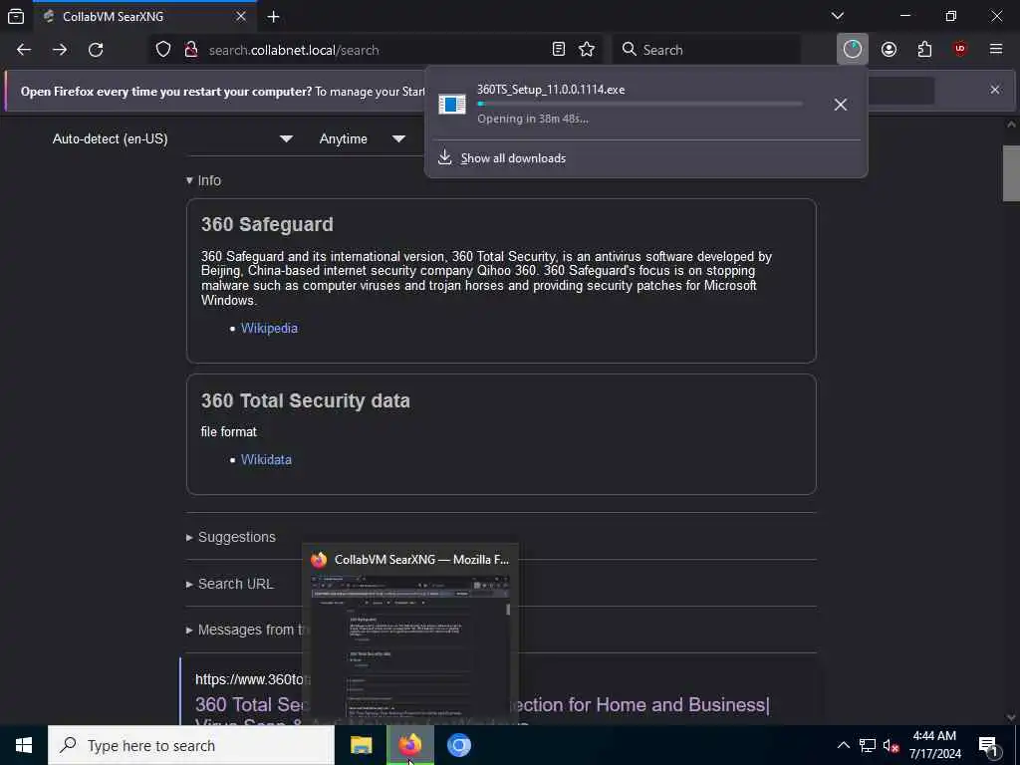The image size is (1020, 765).
Task: Open the Wikipedia link for 360 Safeguard
Action: [x=269, y=329]
